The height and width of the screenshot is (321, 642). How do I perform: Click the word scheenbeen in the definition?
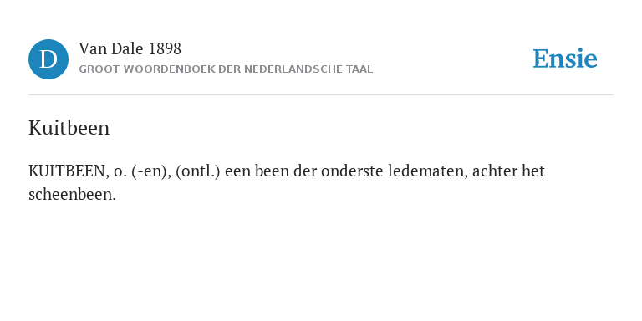(70, 194)
